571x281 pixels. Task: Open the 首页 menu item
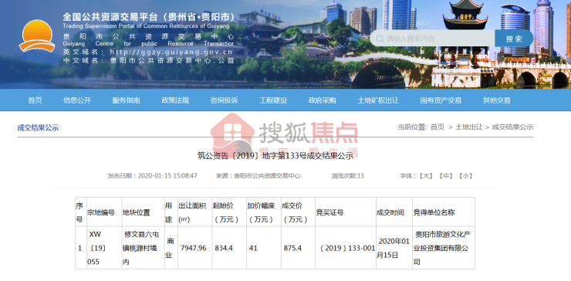click(35, 100)
